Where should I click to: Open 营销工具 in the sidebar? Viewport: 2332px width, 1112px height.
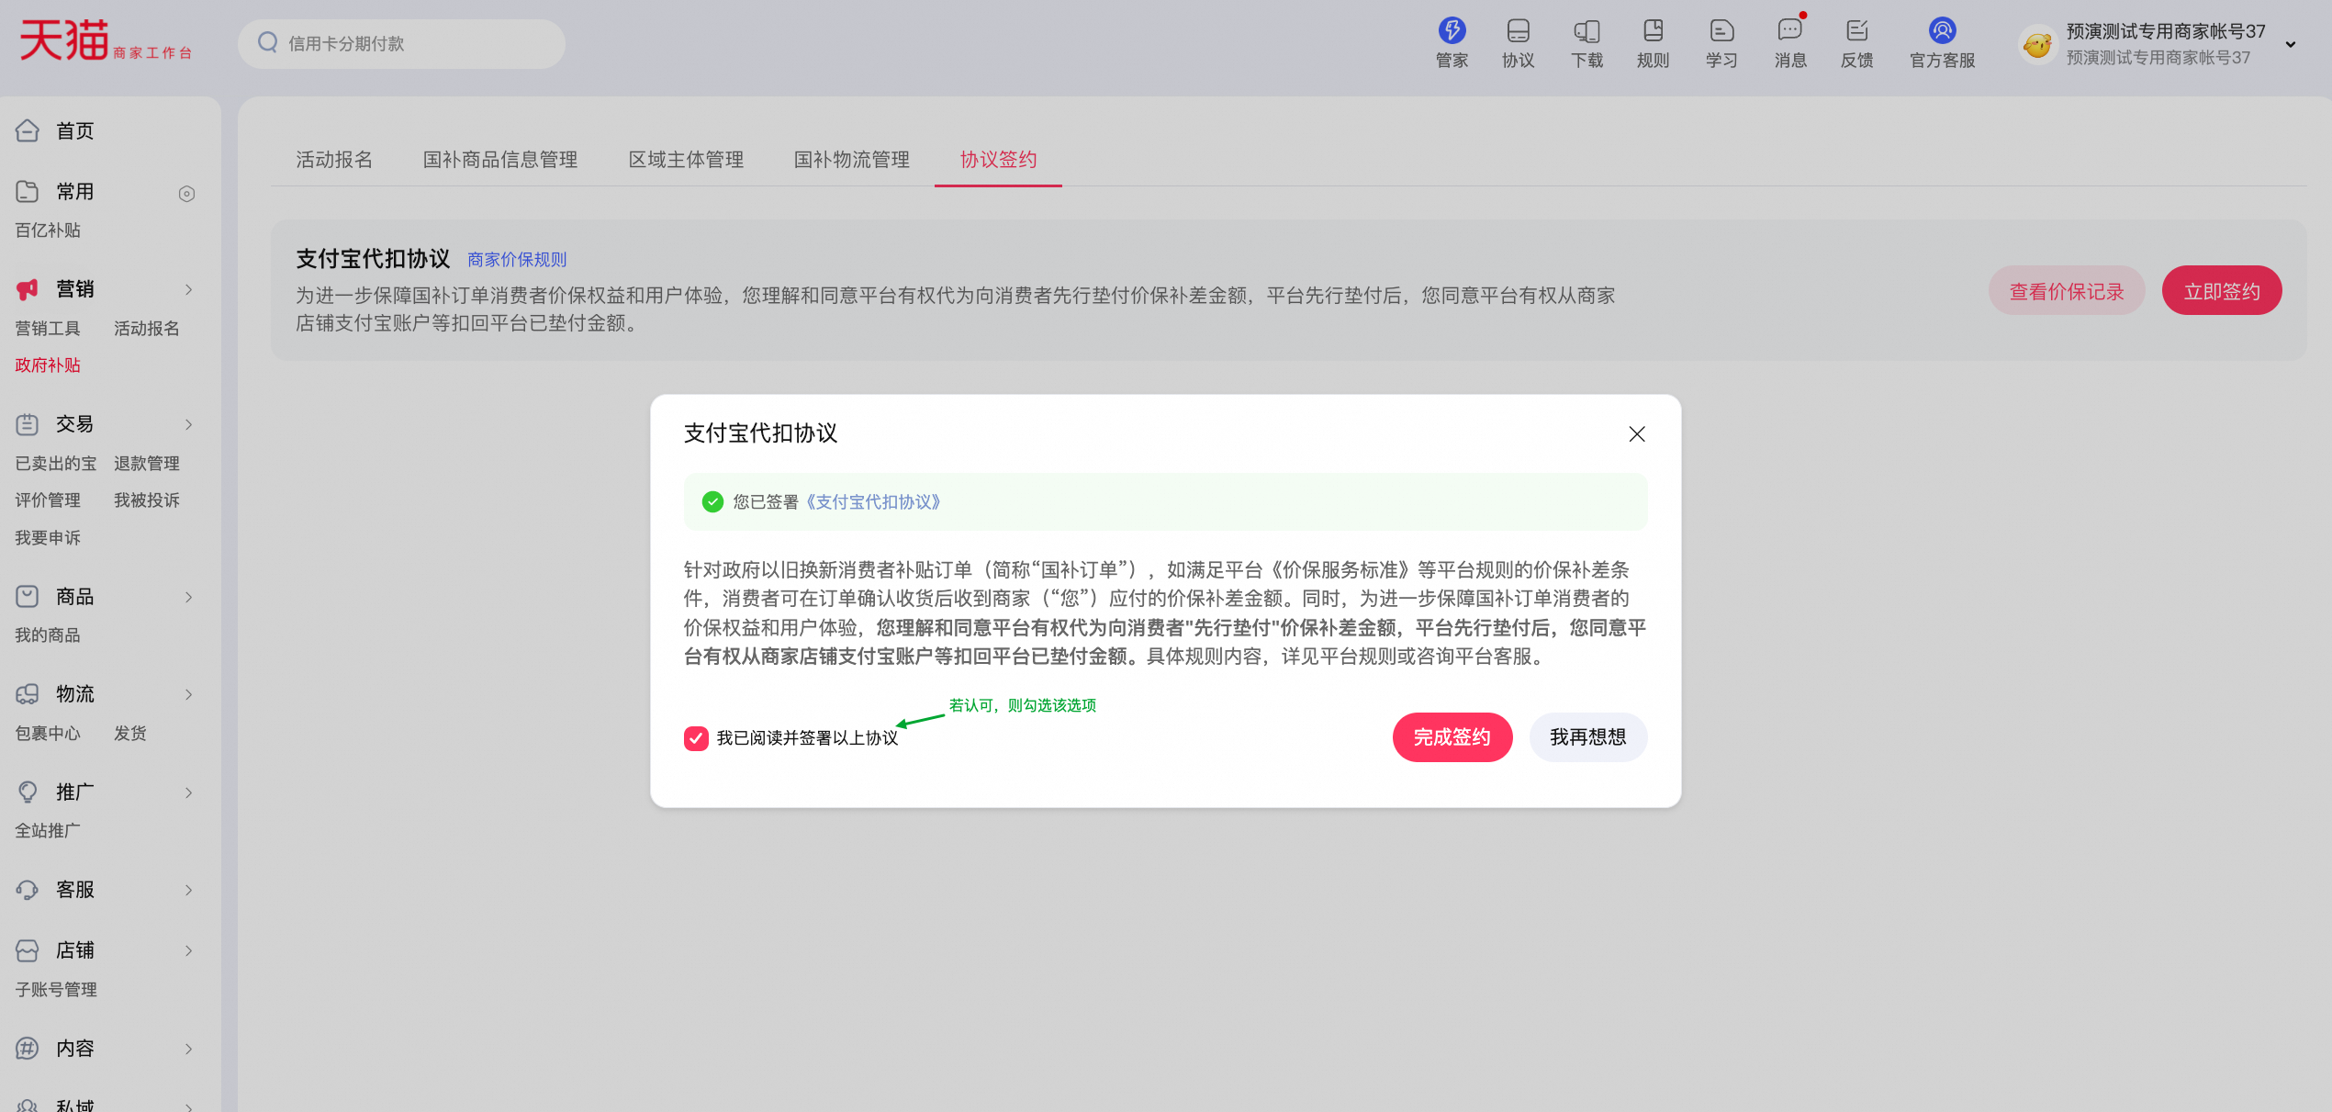(x=48, y=328)
